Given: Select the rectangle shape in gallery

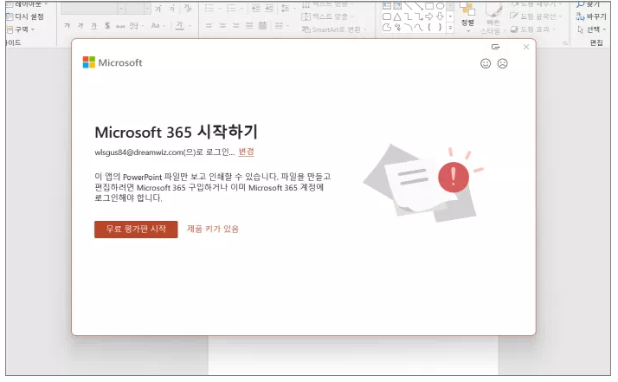Looking at the screenshot, I should [429, 5].
